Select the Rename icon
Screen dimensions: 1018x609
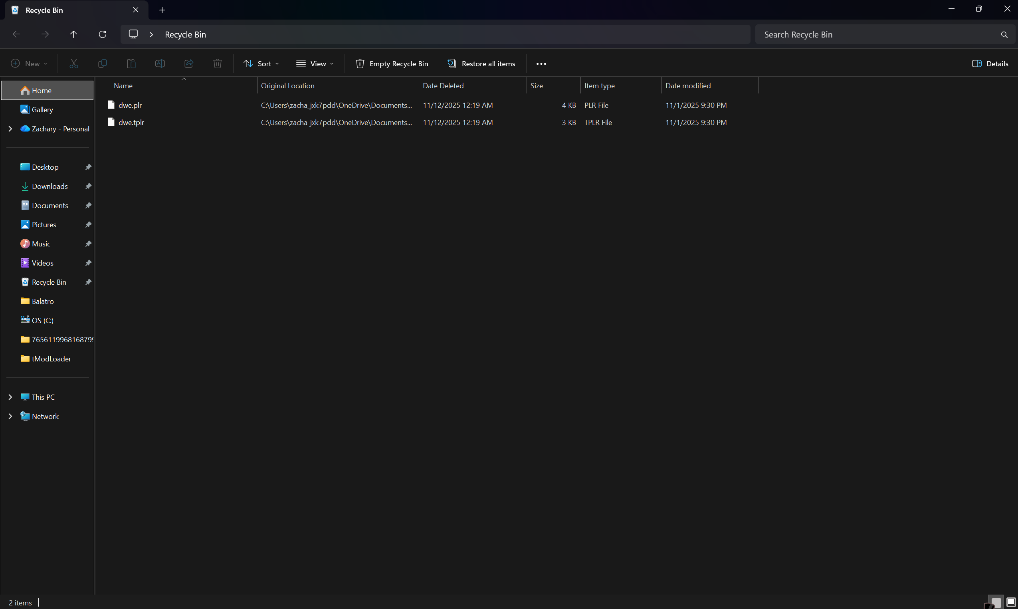pos(160,63)
